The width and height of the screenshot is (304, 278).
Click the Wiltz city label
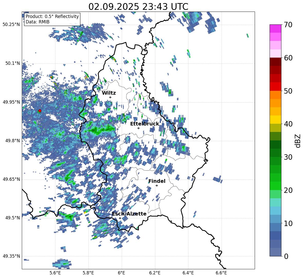pyautogui.click(x=109, y=93)
